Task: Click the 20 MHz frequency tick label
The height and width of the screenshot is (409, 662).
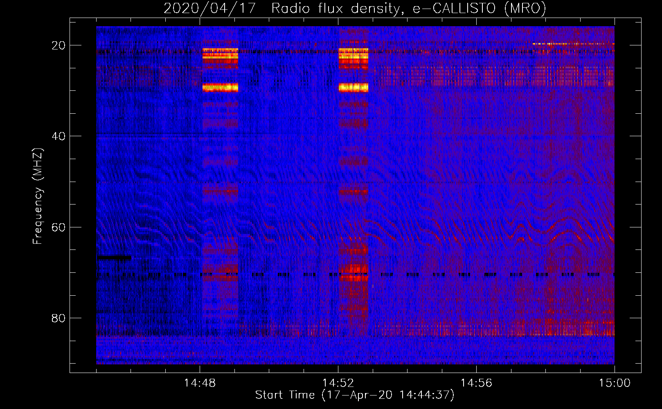Action: [x=59, y=45]
